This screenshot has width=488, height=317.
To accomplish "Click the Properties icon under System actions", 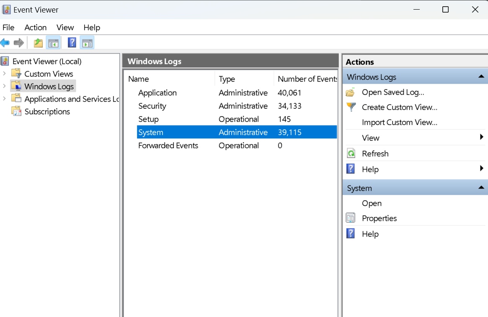I will pos(351,218).
